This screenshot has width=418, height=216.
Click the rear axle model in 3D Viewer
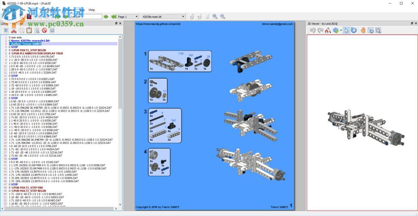click(x=366, y=128)
